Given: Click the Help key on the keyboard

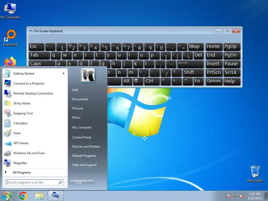Looking at the screenshot, I should (x=232, y=82).
